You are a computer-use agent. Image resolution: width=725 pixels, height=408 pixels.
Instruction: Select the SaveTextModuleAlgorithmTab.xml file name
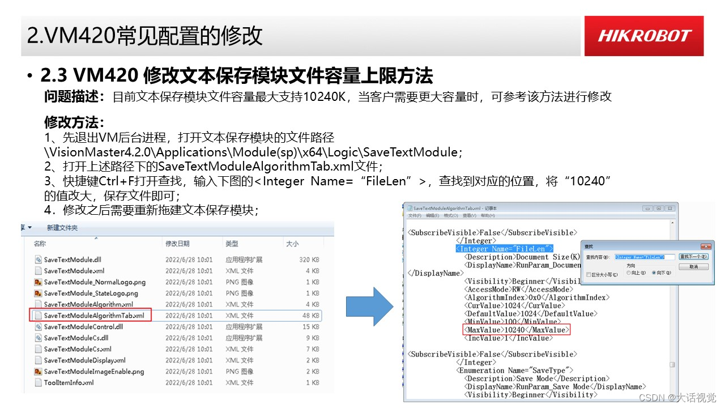click(x=94, y=316)
